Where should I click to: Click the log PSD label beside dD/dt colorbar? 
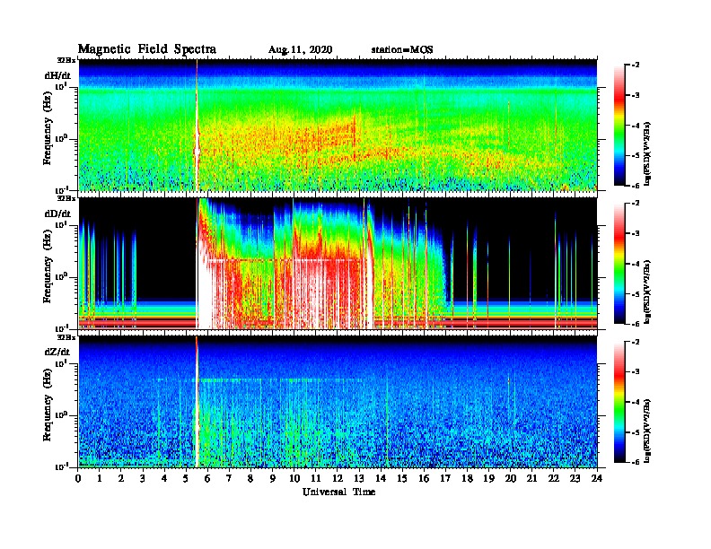648,292
